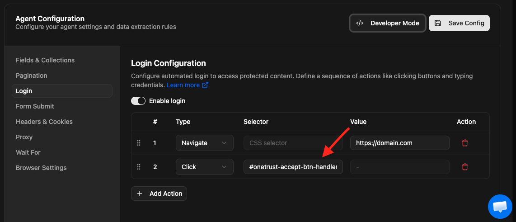Click the code icon in Developer Mode

(x=360, y=23)
